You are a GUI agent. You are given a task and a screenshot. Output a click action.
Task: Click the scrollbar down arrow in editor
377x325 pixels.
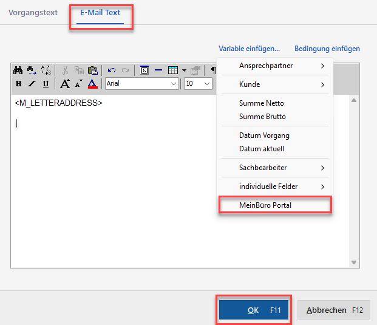[355, 262]
